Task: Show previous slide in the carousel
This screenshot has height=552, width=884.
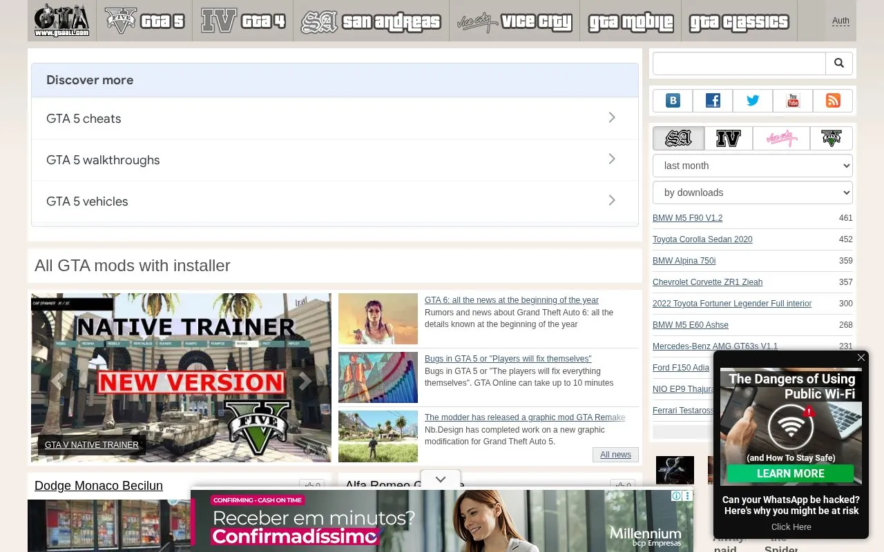Action: [x=58, y=381]
